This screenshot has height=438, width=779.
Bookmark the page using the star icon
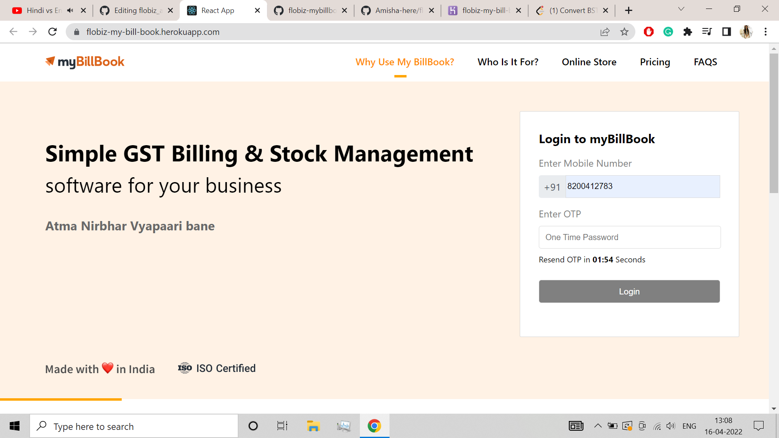[x=625, y=32]
